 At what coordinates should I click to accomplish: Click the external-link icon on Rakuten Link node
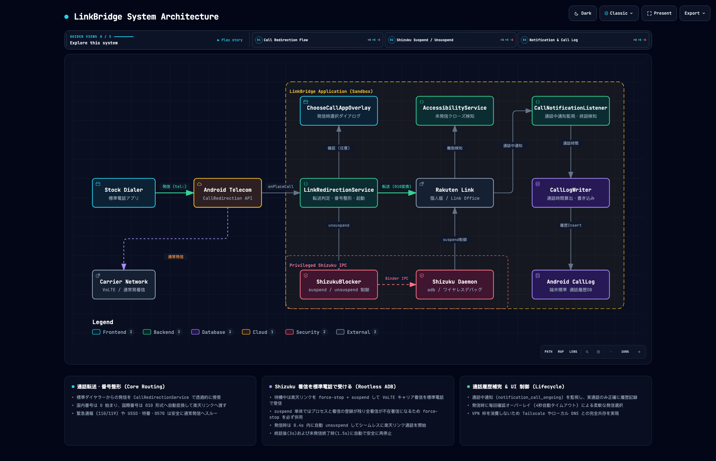click(x=422, y=184)
